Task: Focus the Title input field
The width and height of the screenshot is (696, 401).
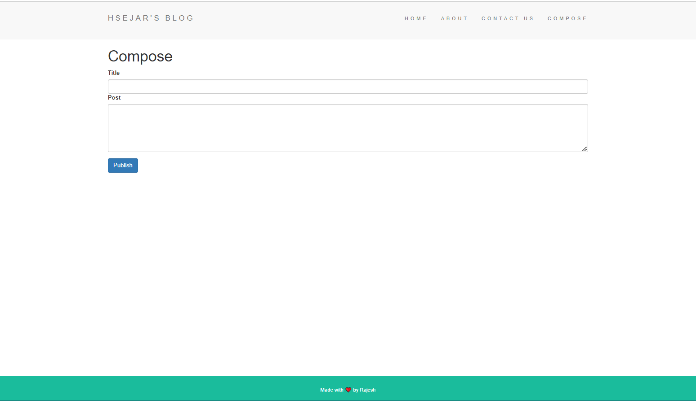Action: pyautogui.click(x=348, y=87)
